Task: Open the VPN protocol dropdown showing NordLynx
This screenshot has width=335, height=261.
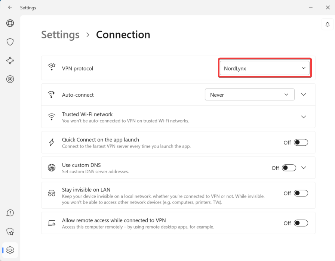Action: (x=264, y=68)
